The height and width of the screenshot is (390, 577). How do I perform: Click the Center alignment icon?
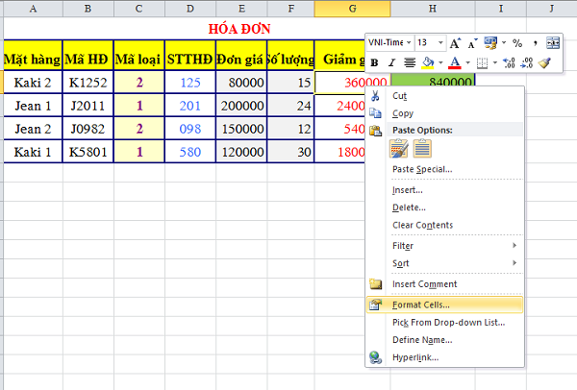[x=410, y=62]
